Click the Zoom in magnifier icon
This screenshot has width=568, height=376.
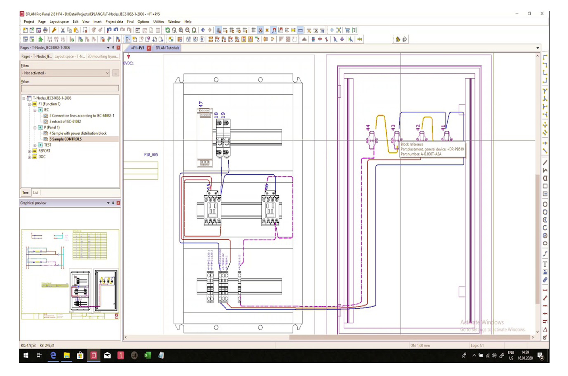181,30
